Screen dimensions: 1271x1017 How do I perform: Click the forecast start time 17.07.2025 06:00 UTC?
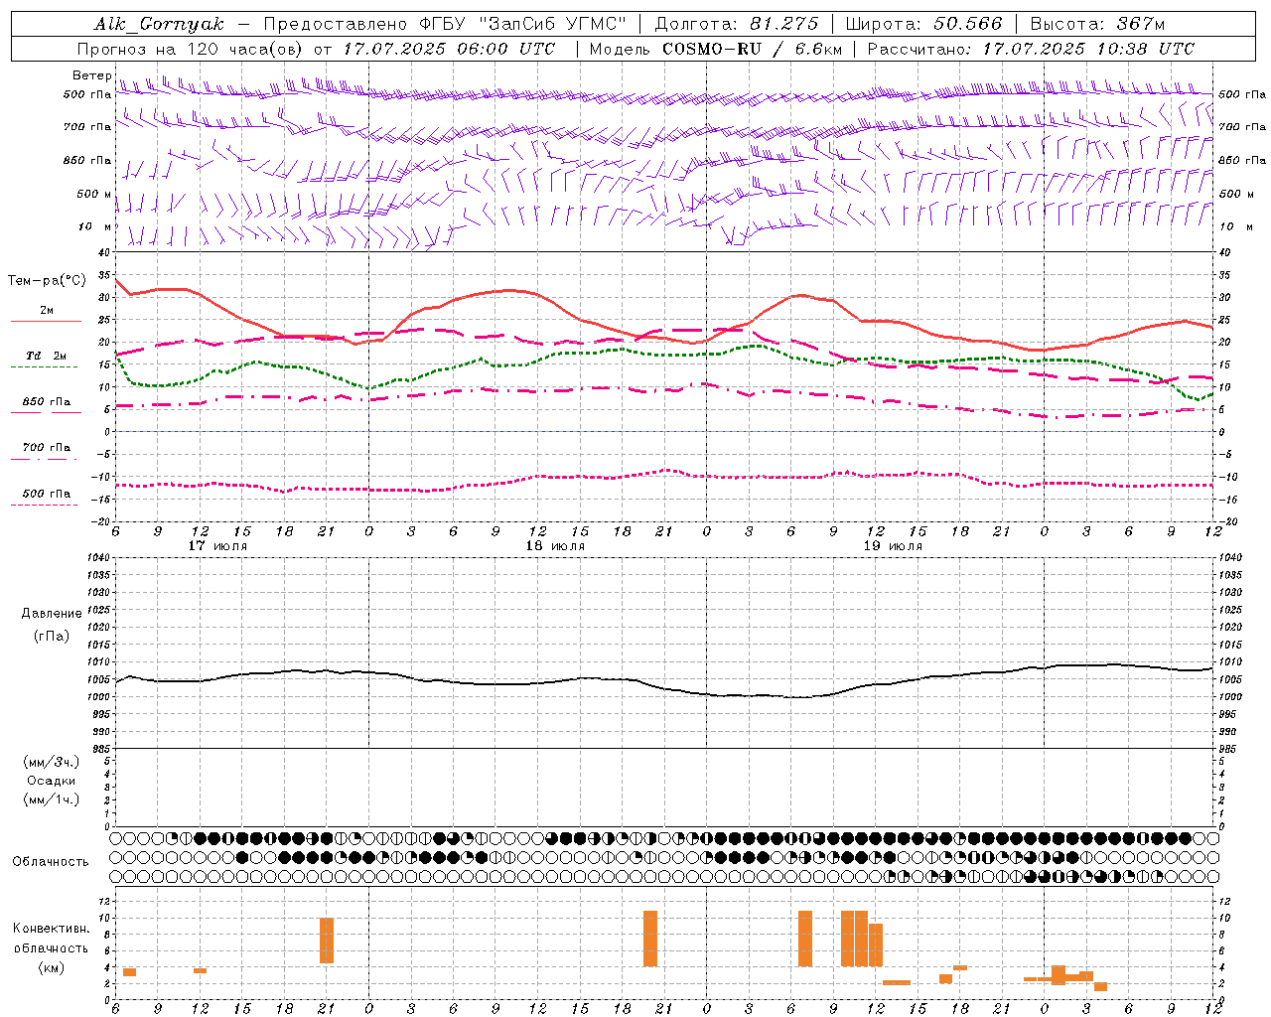coord(449,49)
